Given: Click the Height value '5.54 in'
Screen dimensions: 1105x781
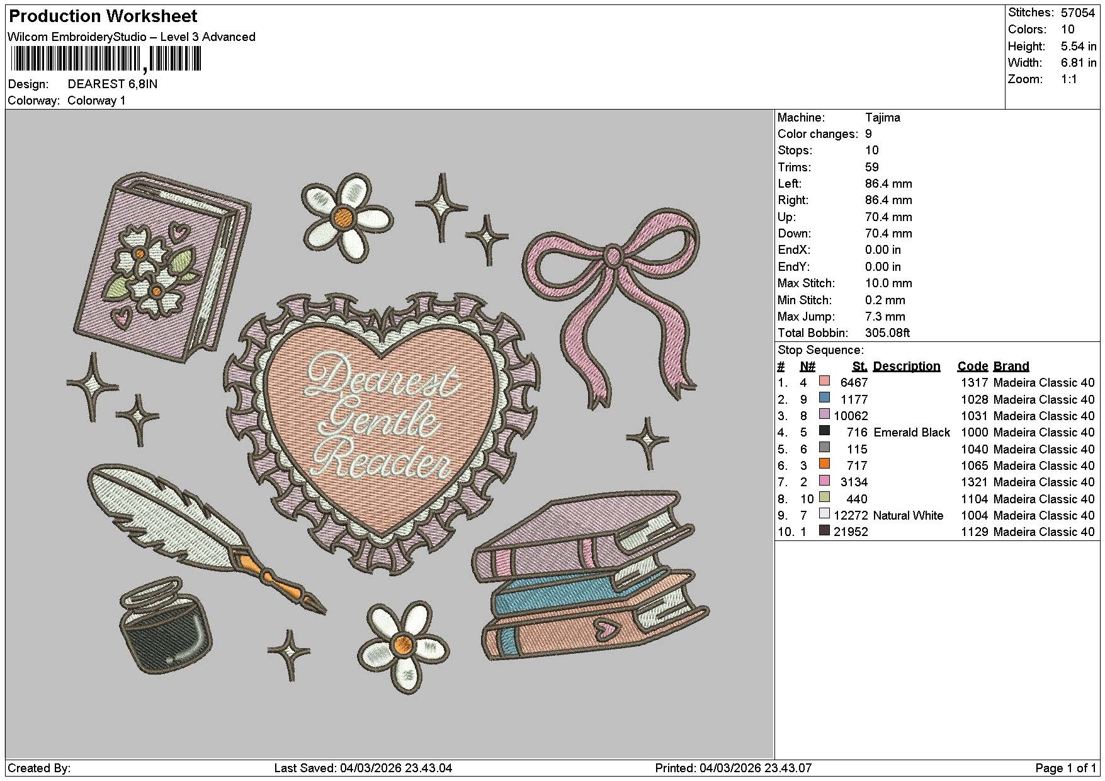Looking at the screenshot, I should 1079,47.
